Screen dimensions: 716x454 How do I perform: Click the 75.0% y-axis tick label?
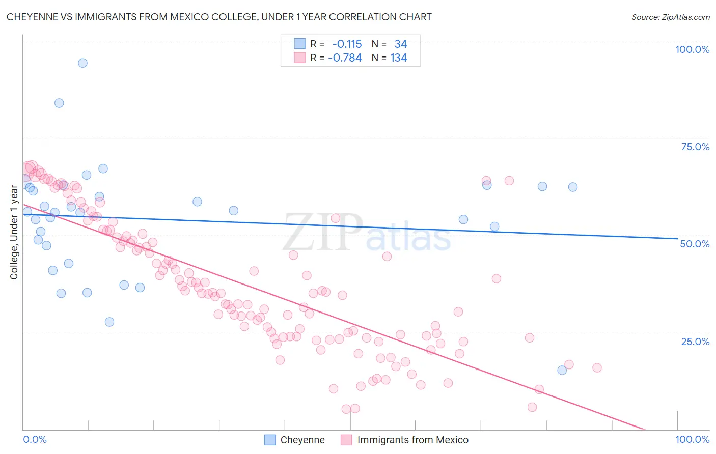tap(695, 147)
